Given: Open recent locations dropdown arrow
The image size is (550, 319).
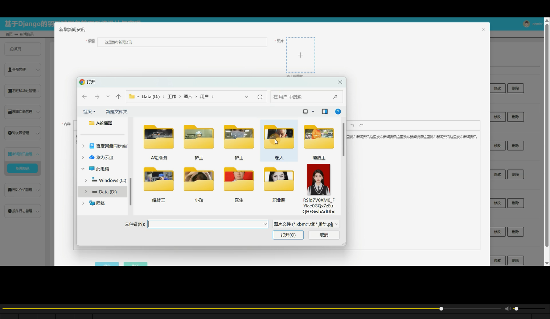Looking at the screenshot, I should pos(108,97).
